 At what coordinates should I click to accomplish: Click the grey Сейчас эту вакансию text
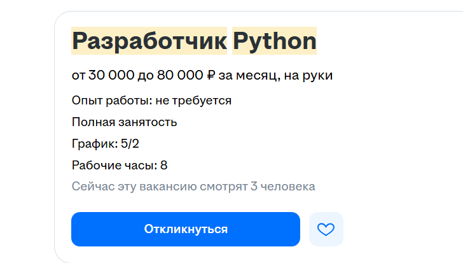pos(127,187)
